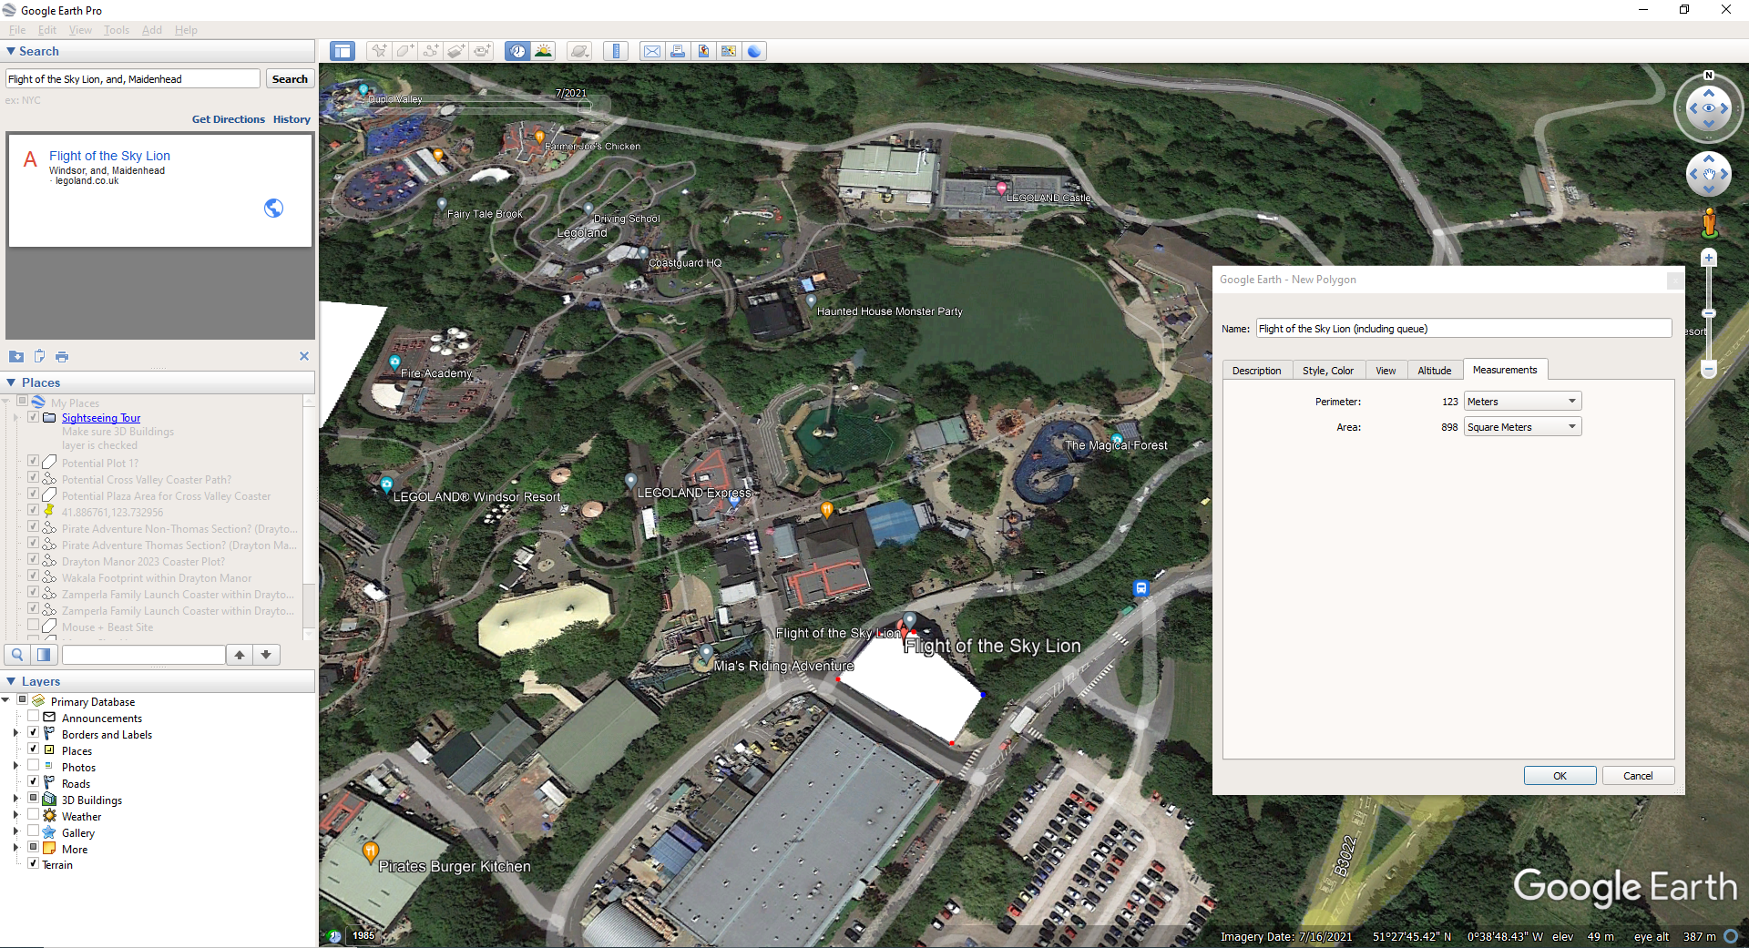Click the Record a Tour tool
1749x948 pixels.
[x=482, y=51]
